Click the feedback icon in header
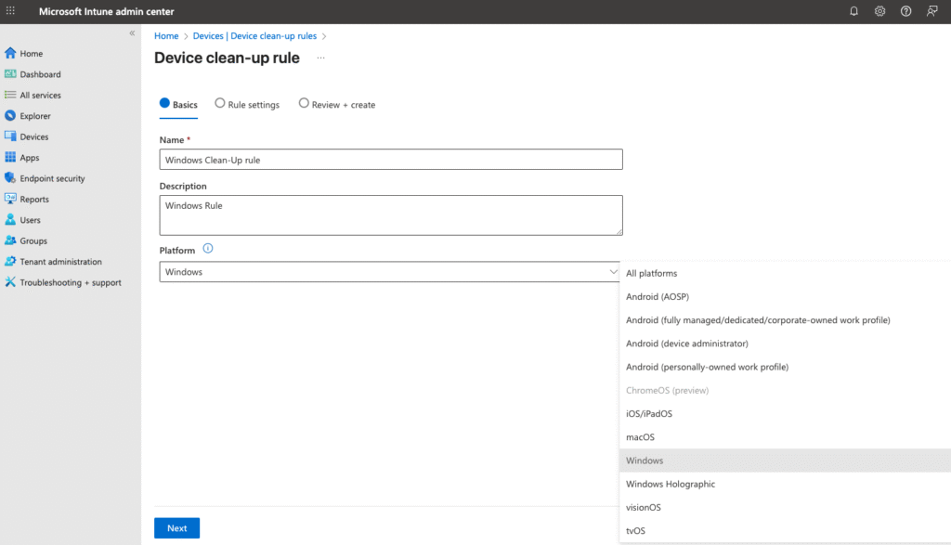 pos(931,11)
